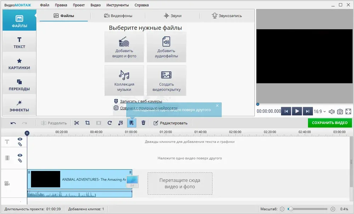Click Добавить видео и фото tile

tap(124, 47)
